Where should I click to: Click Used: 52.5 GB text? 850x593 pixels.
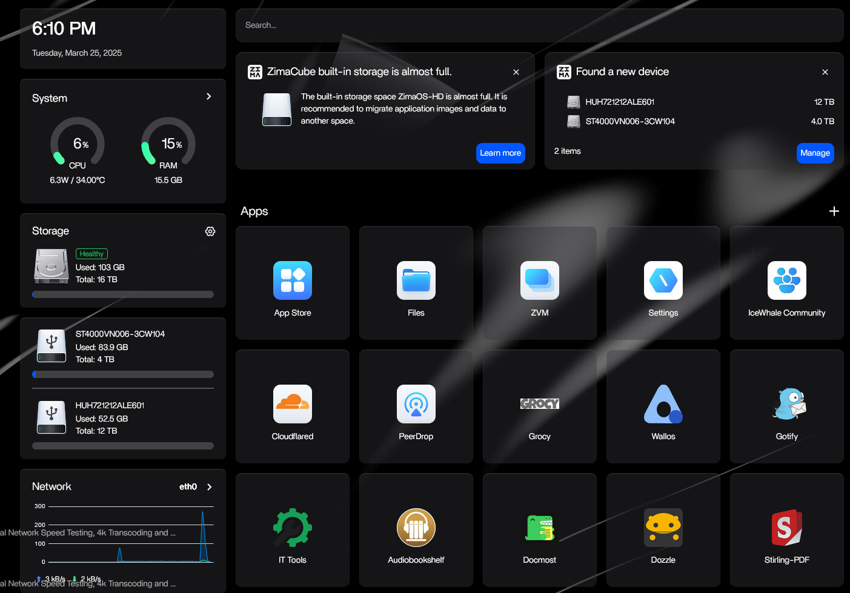(102, 419)
